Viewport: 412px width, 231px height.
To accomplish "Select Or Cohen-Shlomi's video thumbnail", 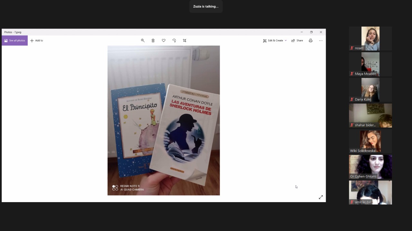I will click(x=370, y=167).
